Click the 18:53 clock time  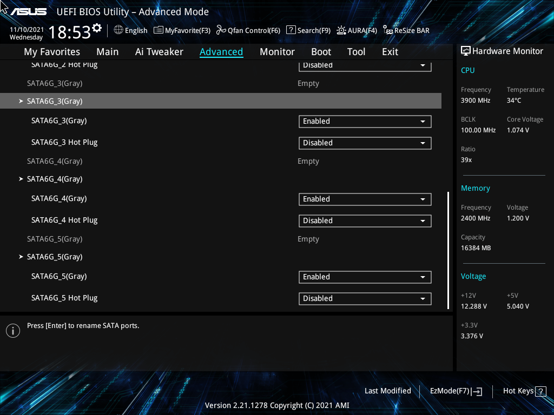click(x=70, y=32)
